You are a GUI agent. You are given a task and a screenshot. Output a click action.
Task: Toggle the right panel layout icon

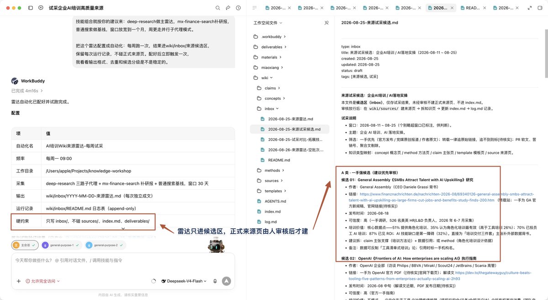(x=539, y=8)
